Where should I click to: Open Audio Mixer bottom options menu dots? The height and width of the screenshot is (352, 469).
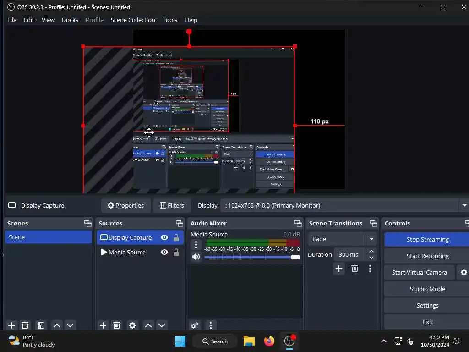click(x=211, y=325)
